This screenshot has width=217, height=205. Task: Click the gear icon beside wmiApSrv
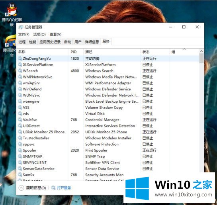20,83
